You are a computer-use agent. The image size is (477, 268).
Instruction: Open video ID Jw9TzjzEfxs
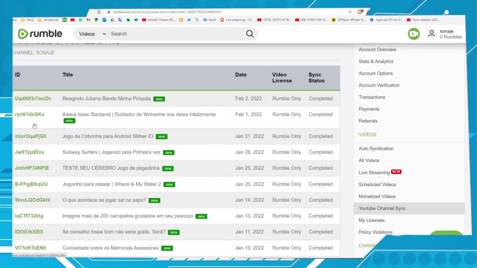coord(29,152)
